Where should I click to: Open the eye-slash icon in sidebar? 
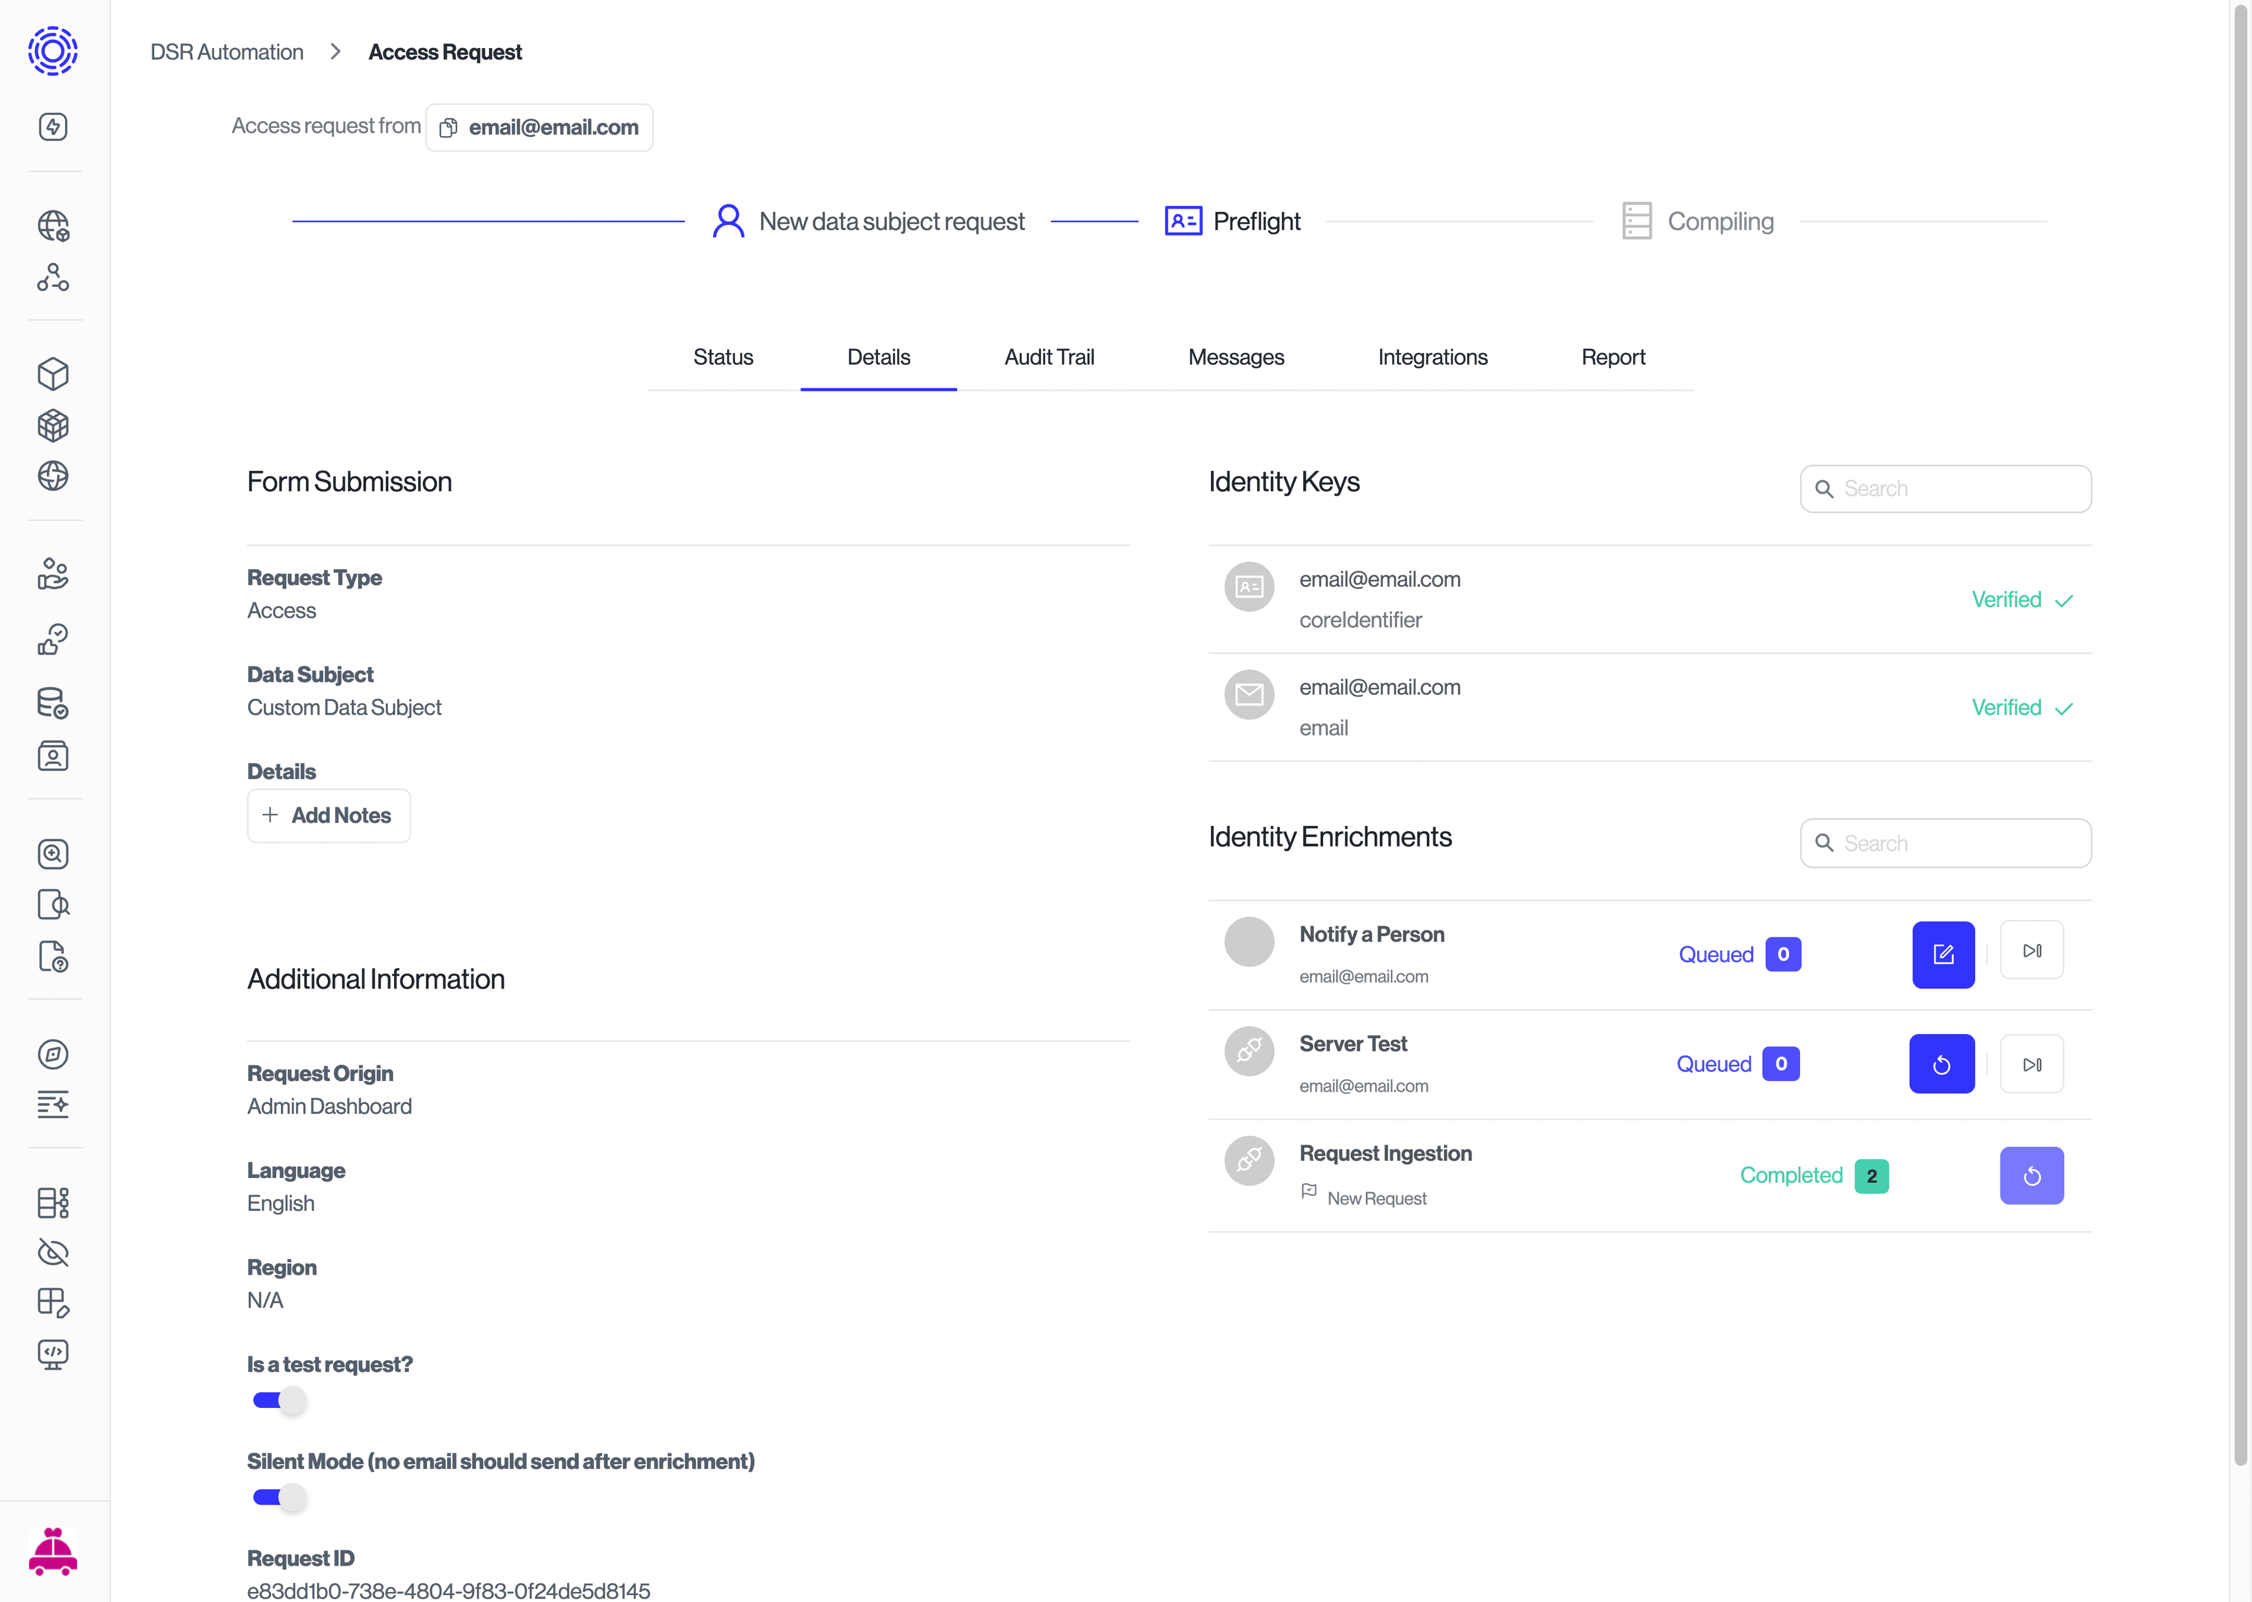tap(53, 1252)
